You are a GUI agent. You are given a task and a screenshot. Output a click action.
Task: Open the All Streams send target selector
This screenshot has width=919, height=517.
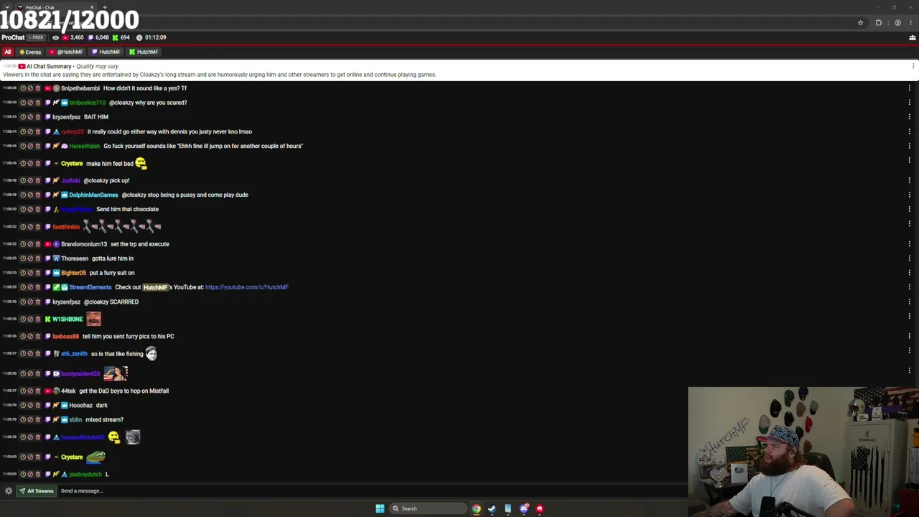pos(36,491)
